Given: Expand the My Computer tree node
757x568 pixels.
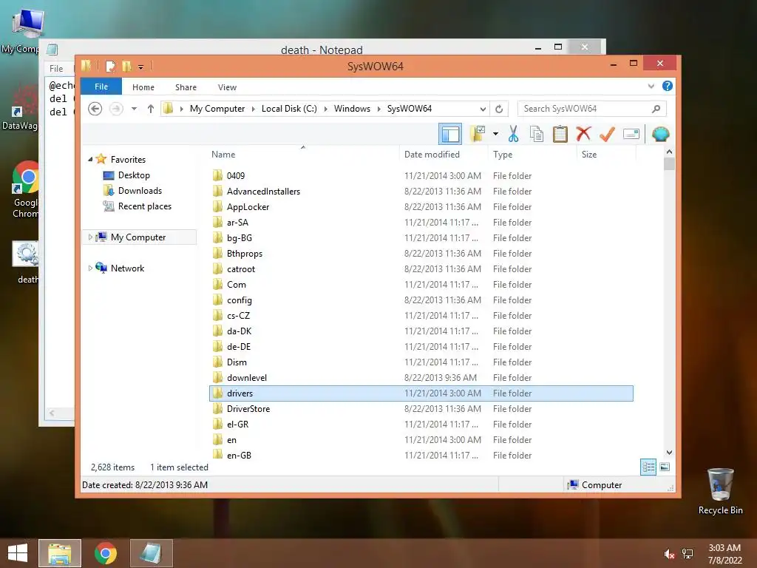Looking at the screenshot, I should [90, 237].
